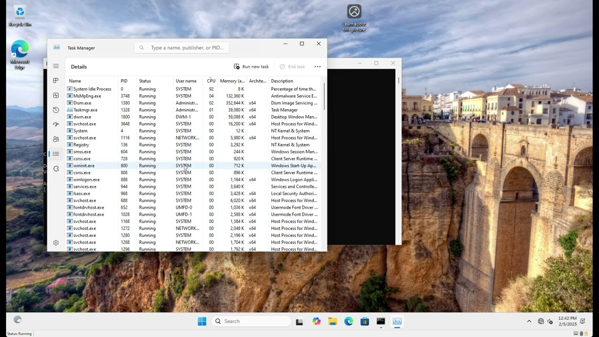Click Run new task

coord(251,66)
